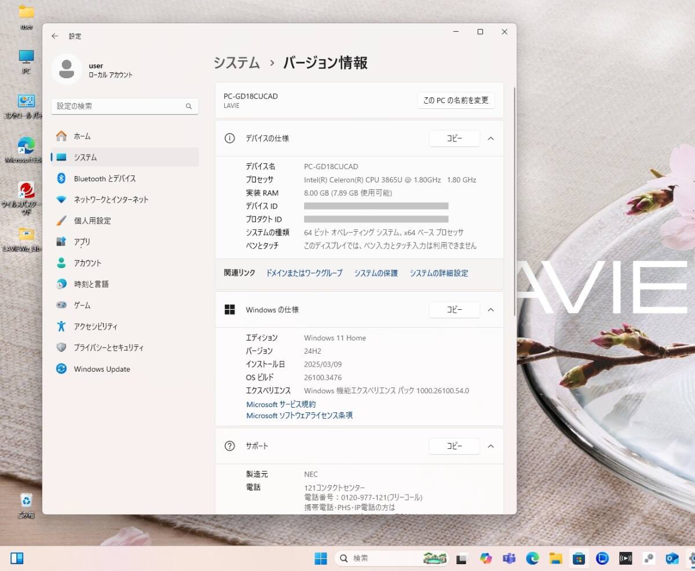This screenshot has height=571, width=695.
Task: Open アプリ settings
Action: click(x=125, y=242)
